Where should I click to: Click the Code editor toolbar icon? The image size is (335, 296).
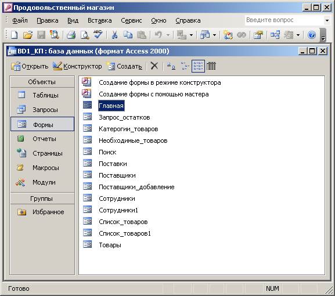[228, 35]
